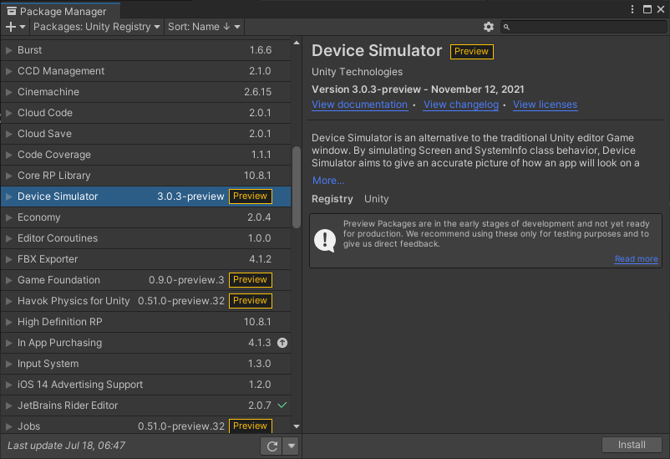This screenshot has height=459, width=670.
Task: Expand the Cinemachine package arrow
Action: tap(8, 92)
